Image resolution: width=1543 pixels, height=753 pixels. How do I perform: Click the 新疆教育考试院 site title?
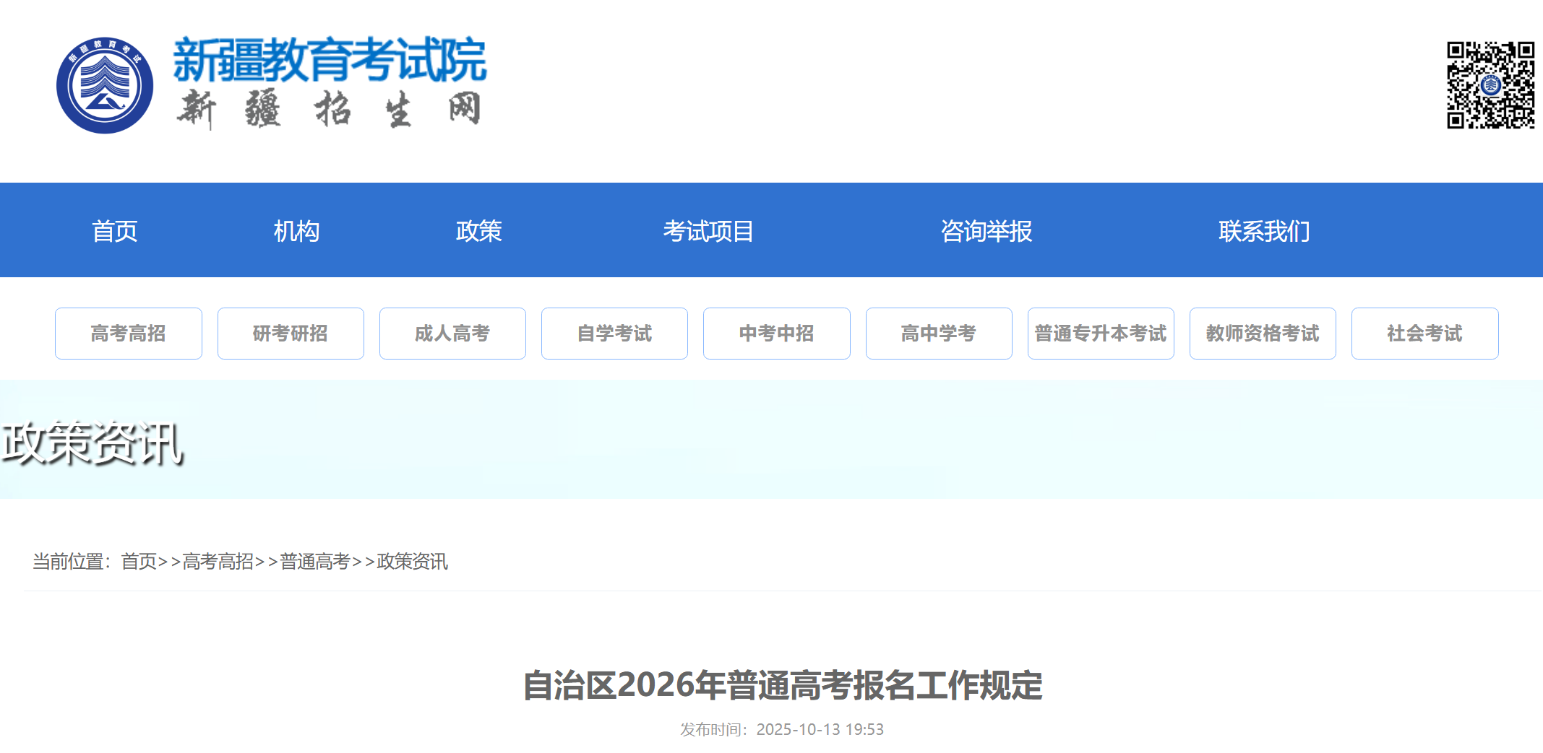330,60
